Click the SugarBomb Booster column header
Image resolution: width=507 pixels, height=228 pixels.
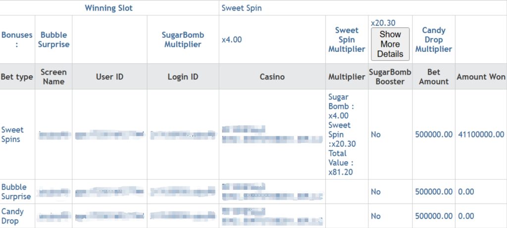[x=390, y=77]
